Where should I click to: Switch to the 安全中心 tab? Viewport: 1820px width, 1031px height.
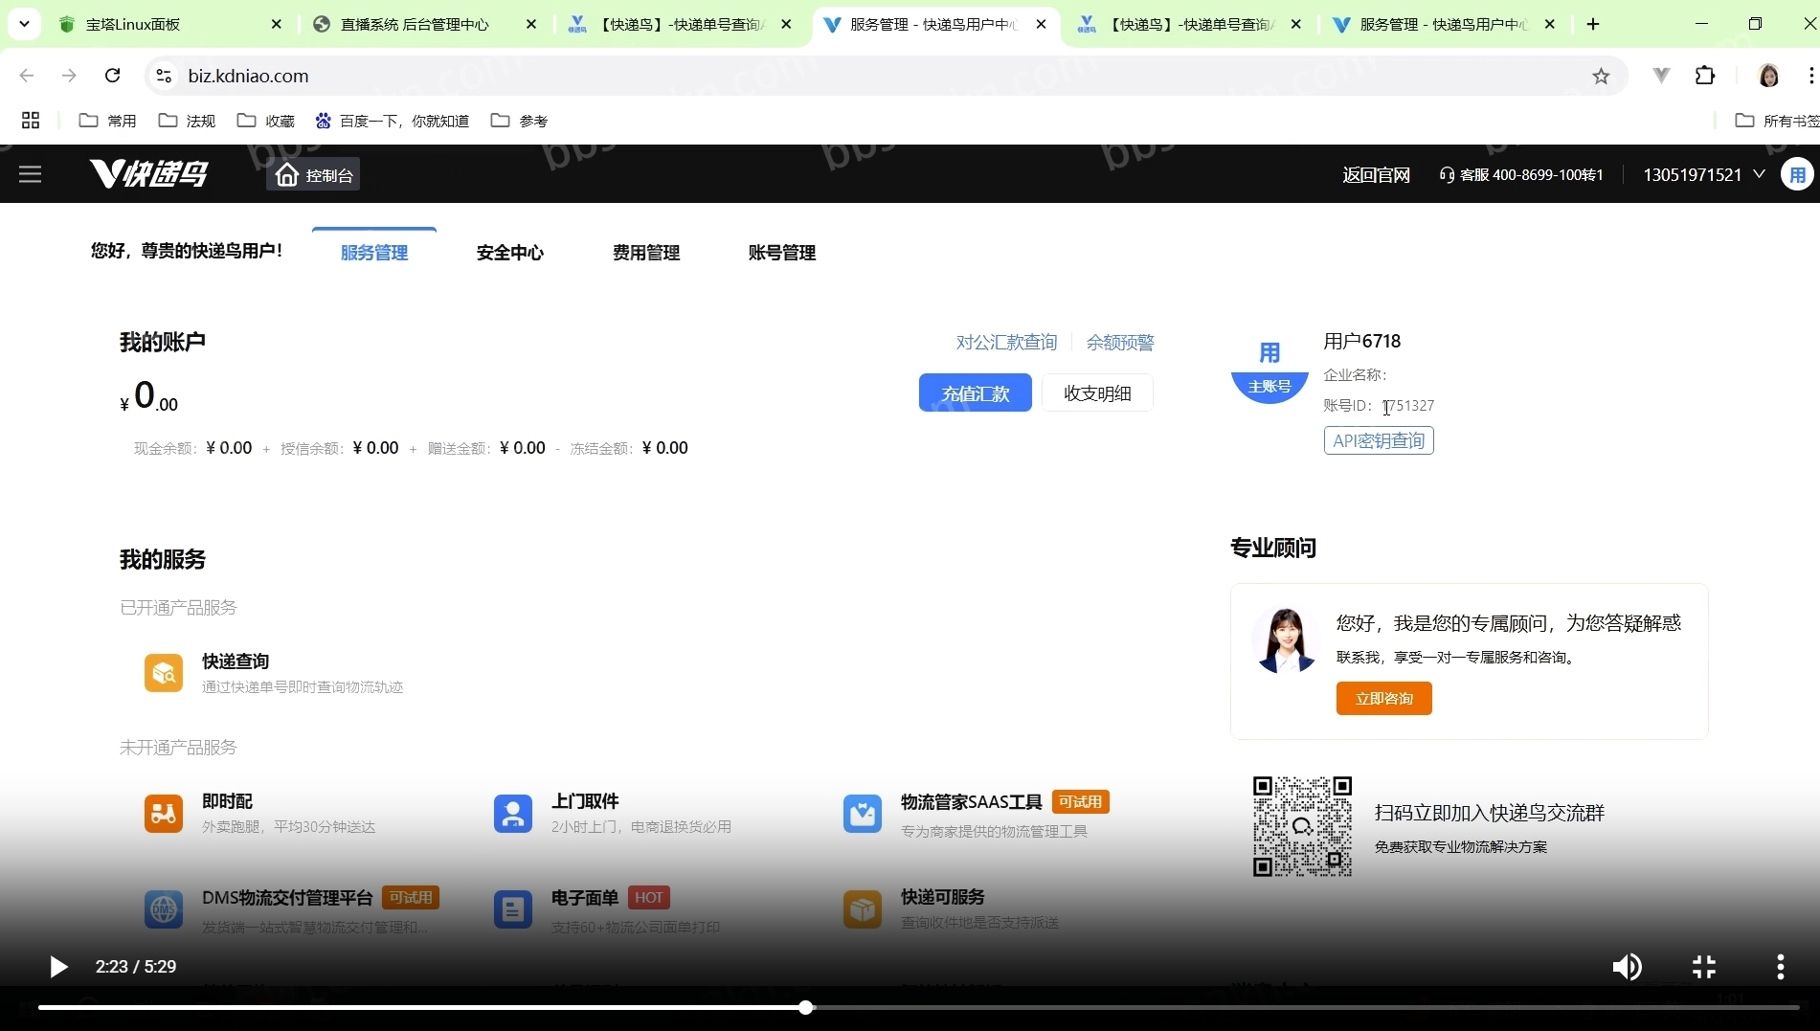[510, 253]
